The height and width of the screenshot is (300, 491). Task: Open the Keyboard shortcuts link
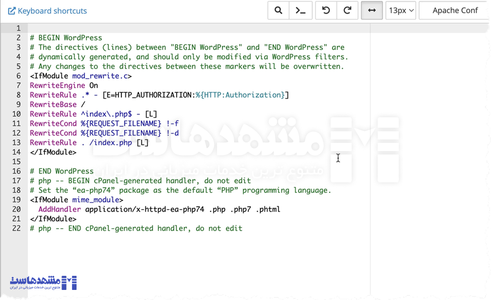click(47, 11)
